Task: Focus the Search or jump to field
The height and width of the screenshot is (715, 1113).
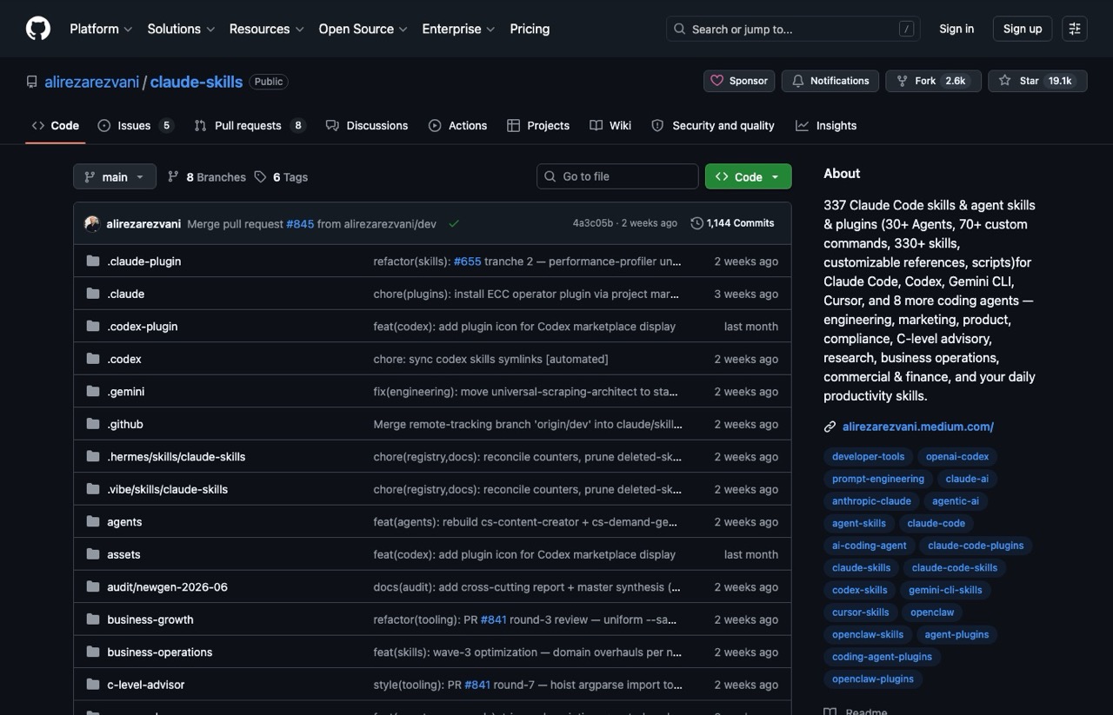Action: click(x=793, y=29)
